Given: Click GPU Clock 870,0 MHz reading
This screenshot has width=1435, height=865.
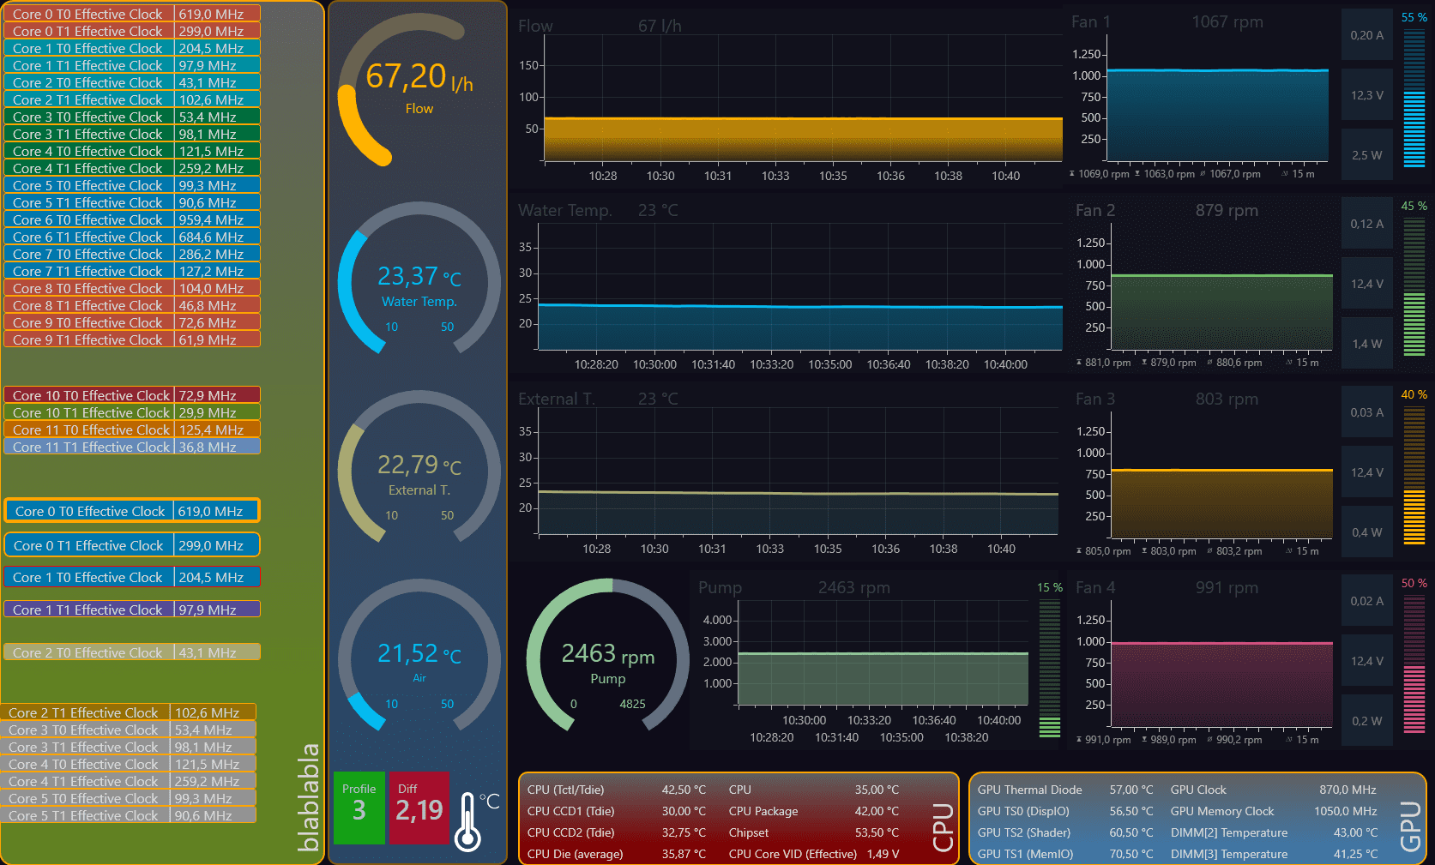Looking at the screenshot, I should click(x=1274, y=790).
